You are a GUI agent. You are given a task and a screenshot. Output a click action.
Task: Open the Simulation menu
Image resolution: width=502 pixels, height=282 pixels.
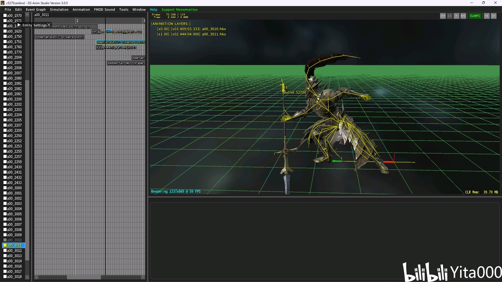click(x=59, y=9)
